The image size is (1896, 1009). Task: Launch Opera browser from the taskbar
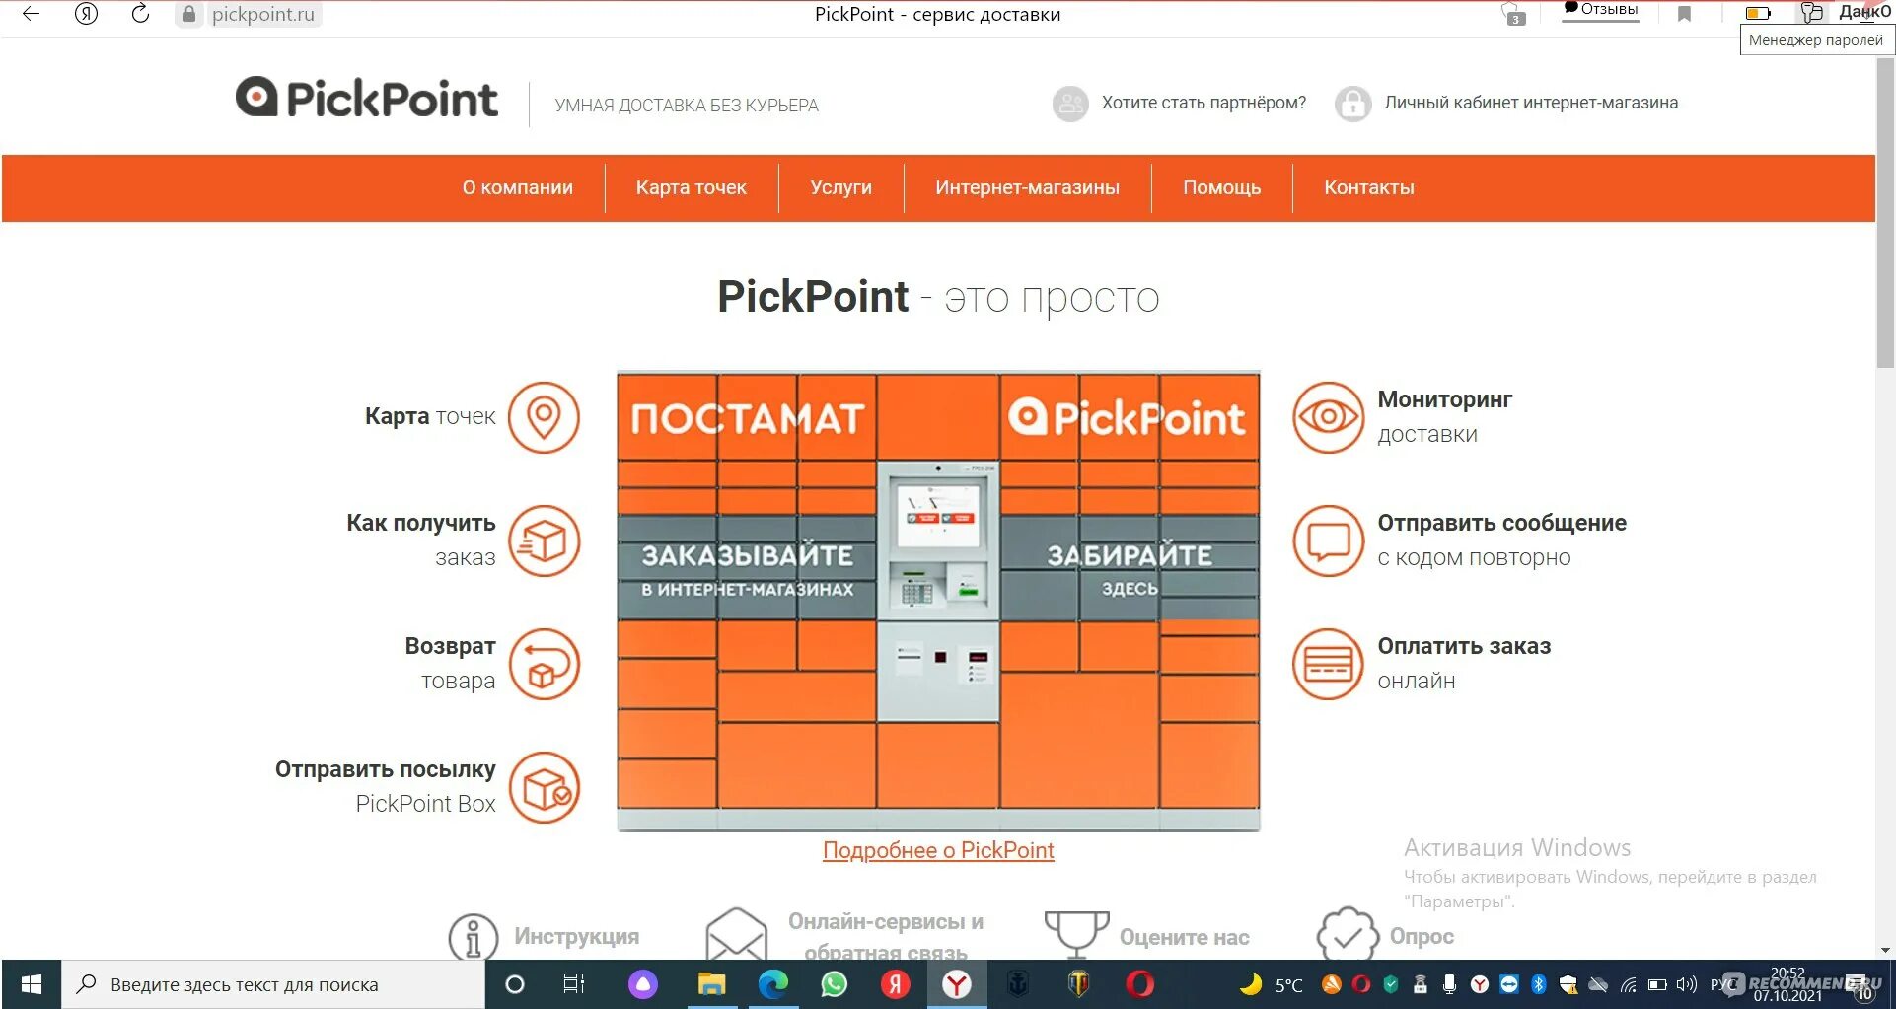pos(1140,984)
